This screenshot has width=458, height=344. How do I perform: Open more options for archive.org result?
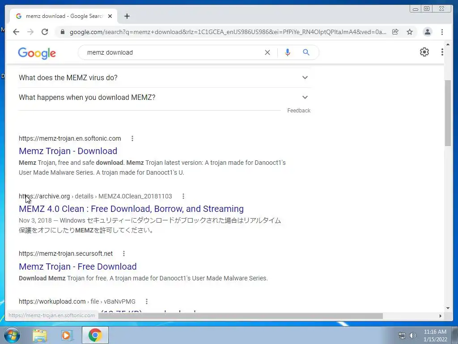pyautogui.click(x=183, y=196)
